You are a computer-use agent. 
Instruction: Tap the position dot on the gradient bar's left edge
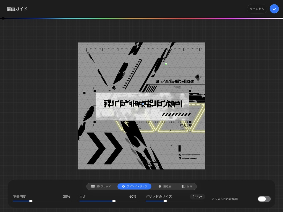coord(3,18)
